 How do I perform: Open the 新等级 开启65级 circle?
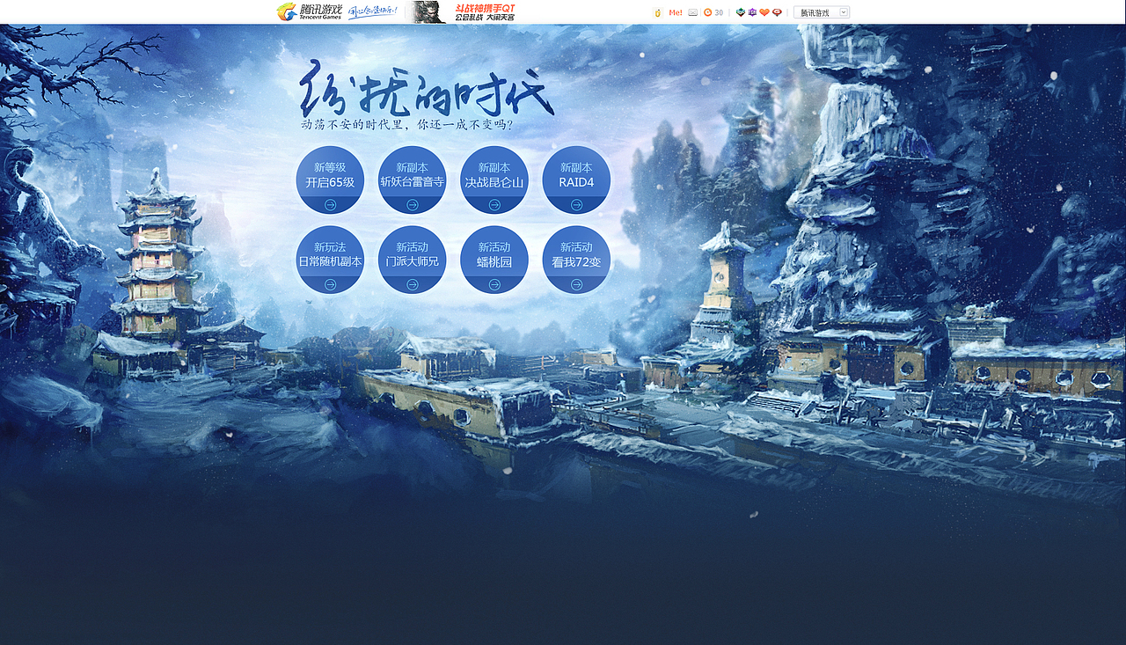tap(330, 180)
